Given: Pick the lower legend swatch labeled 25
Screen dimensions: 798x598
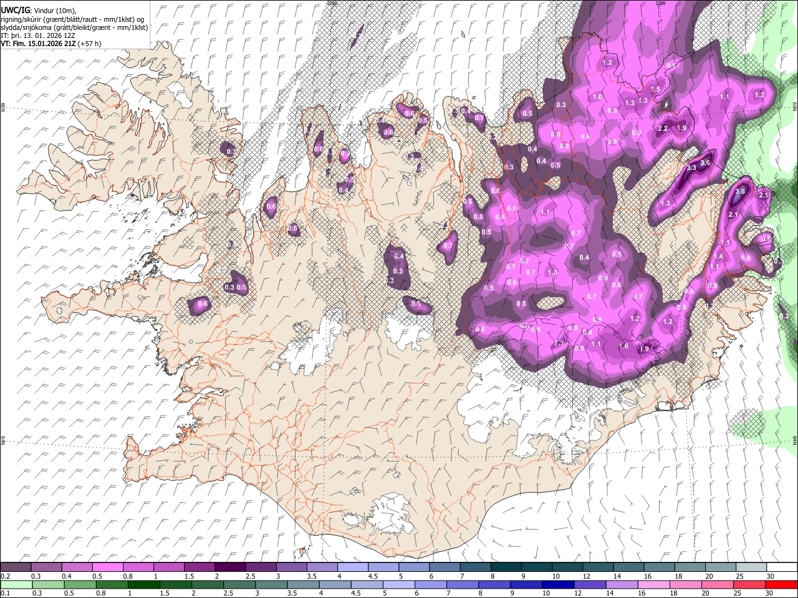Looking at the screenshot, I should pos(748,584).
